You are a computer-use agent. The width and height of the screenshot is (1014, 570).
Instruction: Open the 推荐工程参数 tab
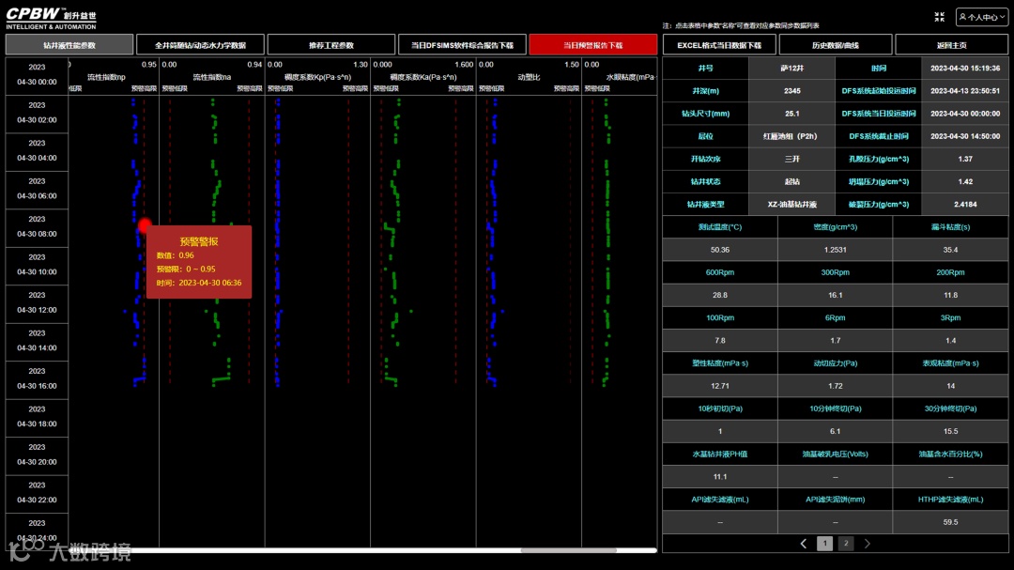coord(331,45)
